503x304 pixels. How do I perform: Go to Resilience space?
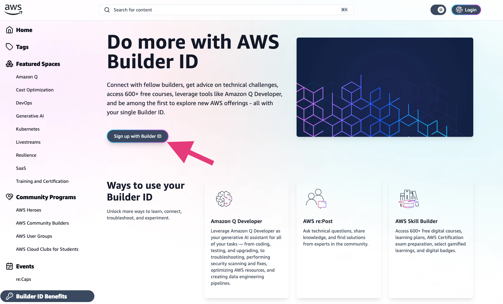pyautogui.click(x=26, y=155)
